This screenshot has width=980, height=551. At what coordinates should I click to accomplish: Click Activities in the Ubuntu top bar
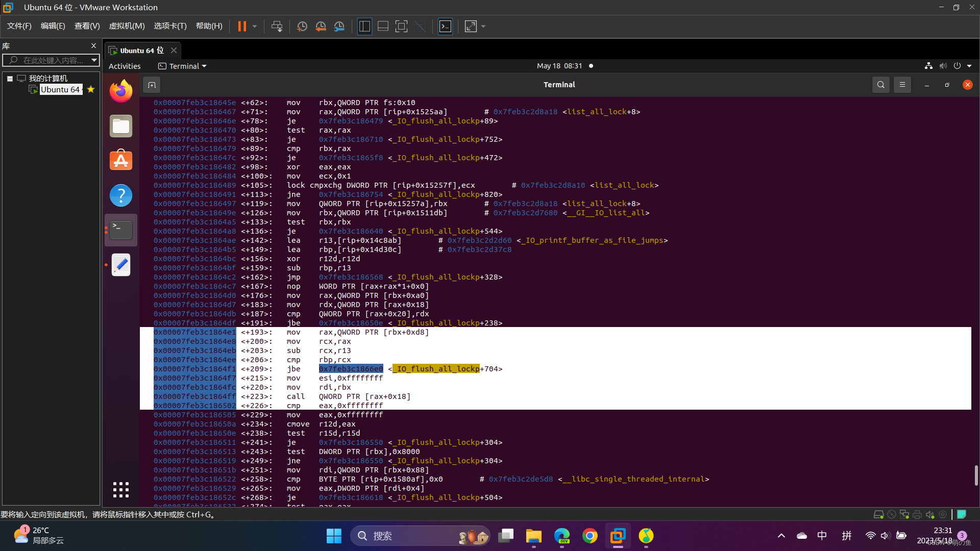pos(124,66)
